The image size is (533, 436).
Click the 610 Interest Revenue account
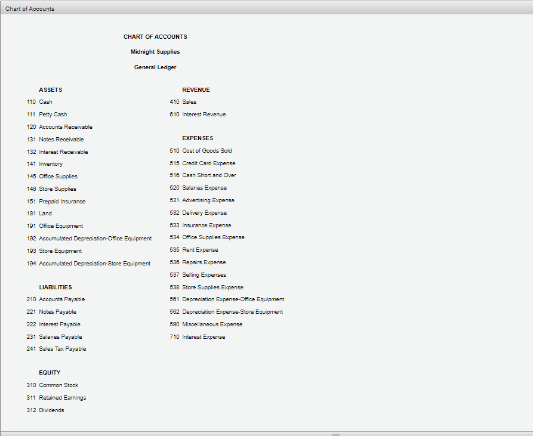198,115
